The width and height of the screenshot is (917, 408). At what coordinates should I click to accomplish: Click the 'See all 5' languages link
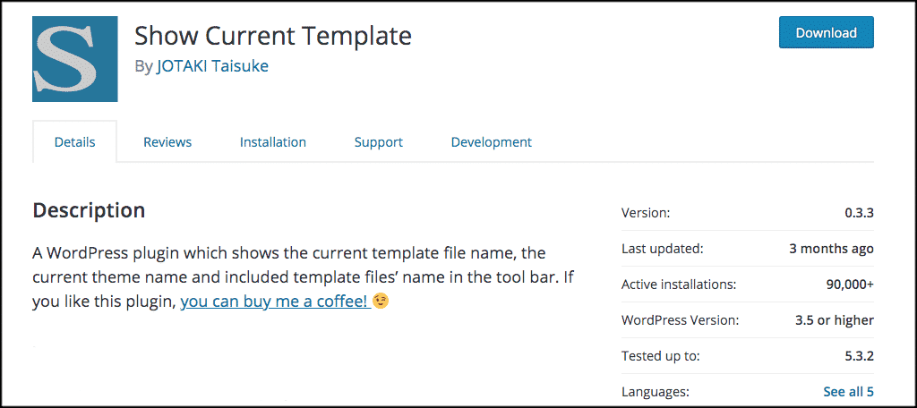[x=848, y=392]
